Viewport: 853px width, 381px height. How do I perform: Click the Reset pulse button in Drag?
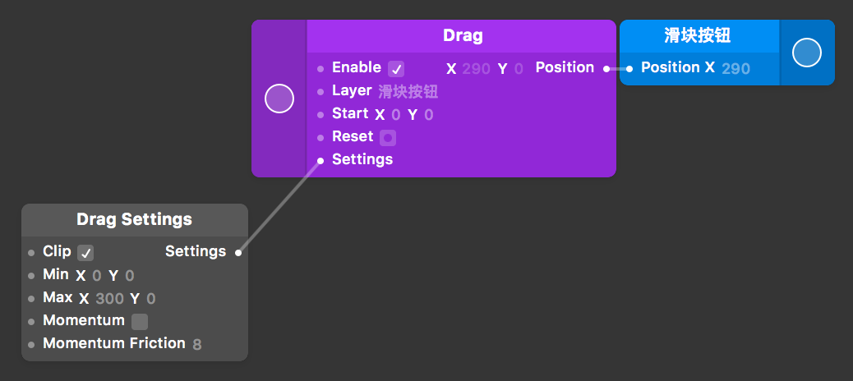pos(388,137)
